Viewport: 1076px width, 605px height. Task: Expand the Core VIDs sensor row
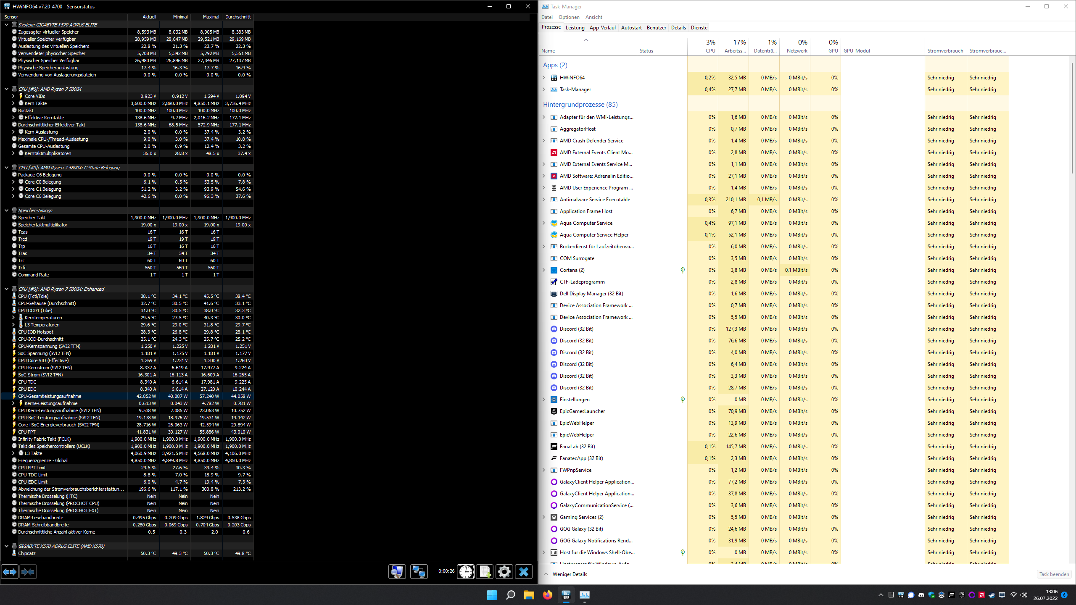[x=13, y=96]
